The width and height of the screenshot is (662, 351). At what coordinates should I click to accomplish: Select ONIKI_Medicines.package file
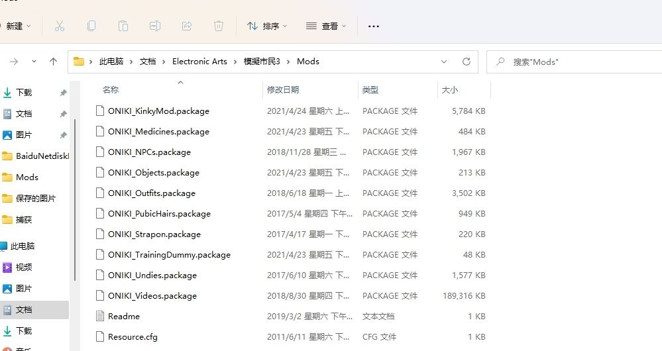pyautogui.click(x=158, y=132)
